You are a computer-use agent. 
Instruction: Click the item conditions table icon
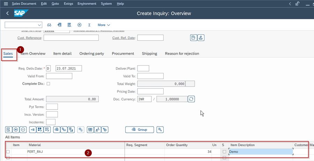pyautogui.click(x=90, y=130)
